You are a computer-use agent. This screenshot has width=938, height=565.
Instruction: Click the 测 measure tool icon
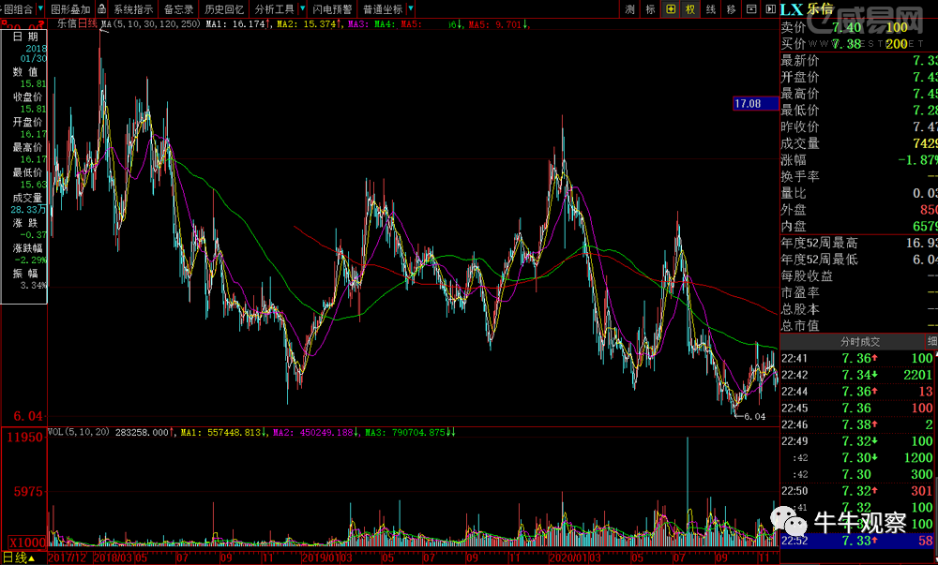click(629, 9)
